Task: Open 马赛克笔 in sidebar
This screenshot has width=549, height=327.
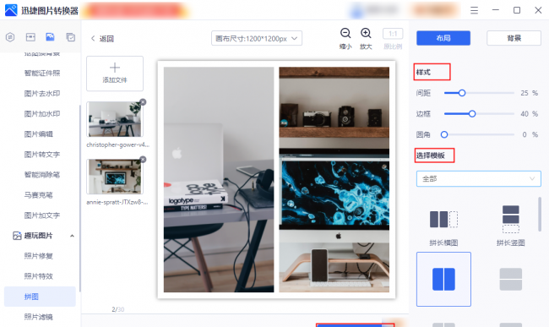Action: point(39,194)
